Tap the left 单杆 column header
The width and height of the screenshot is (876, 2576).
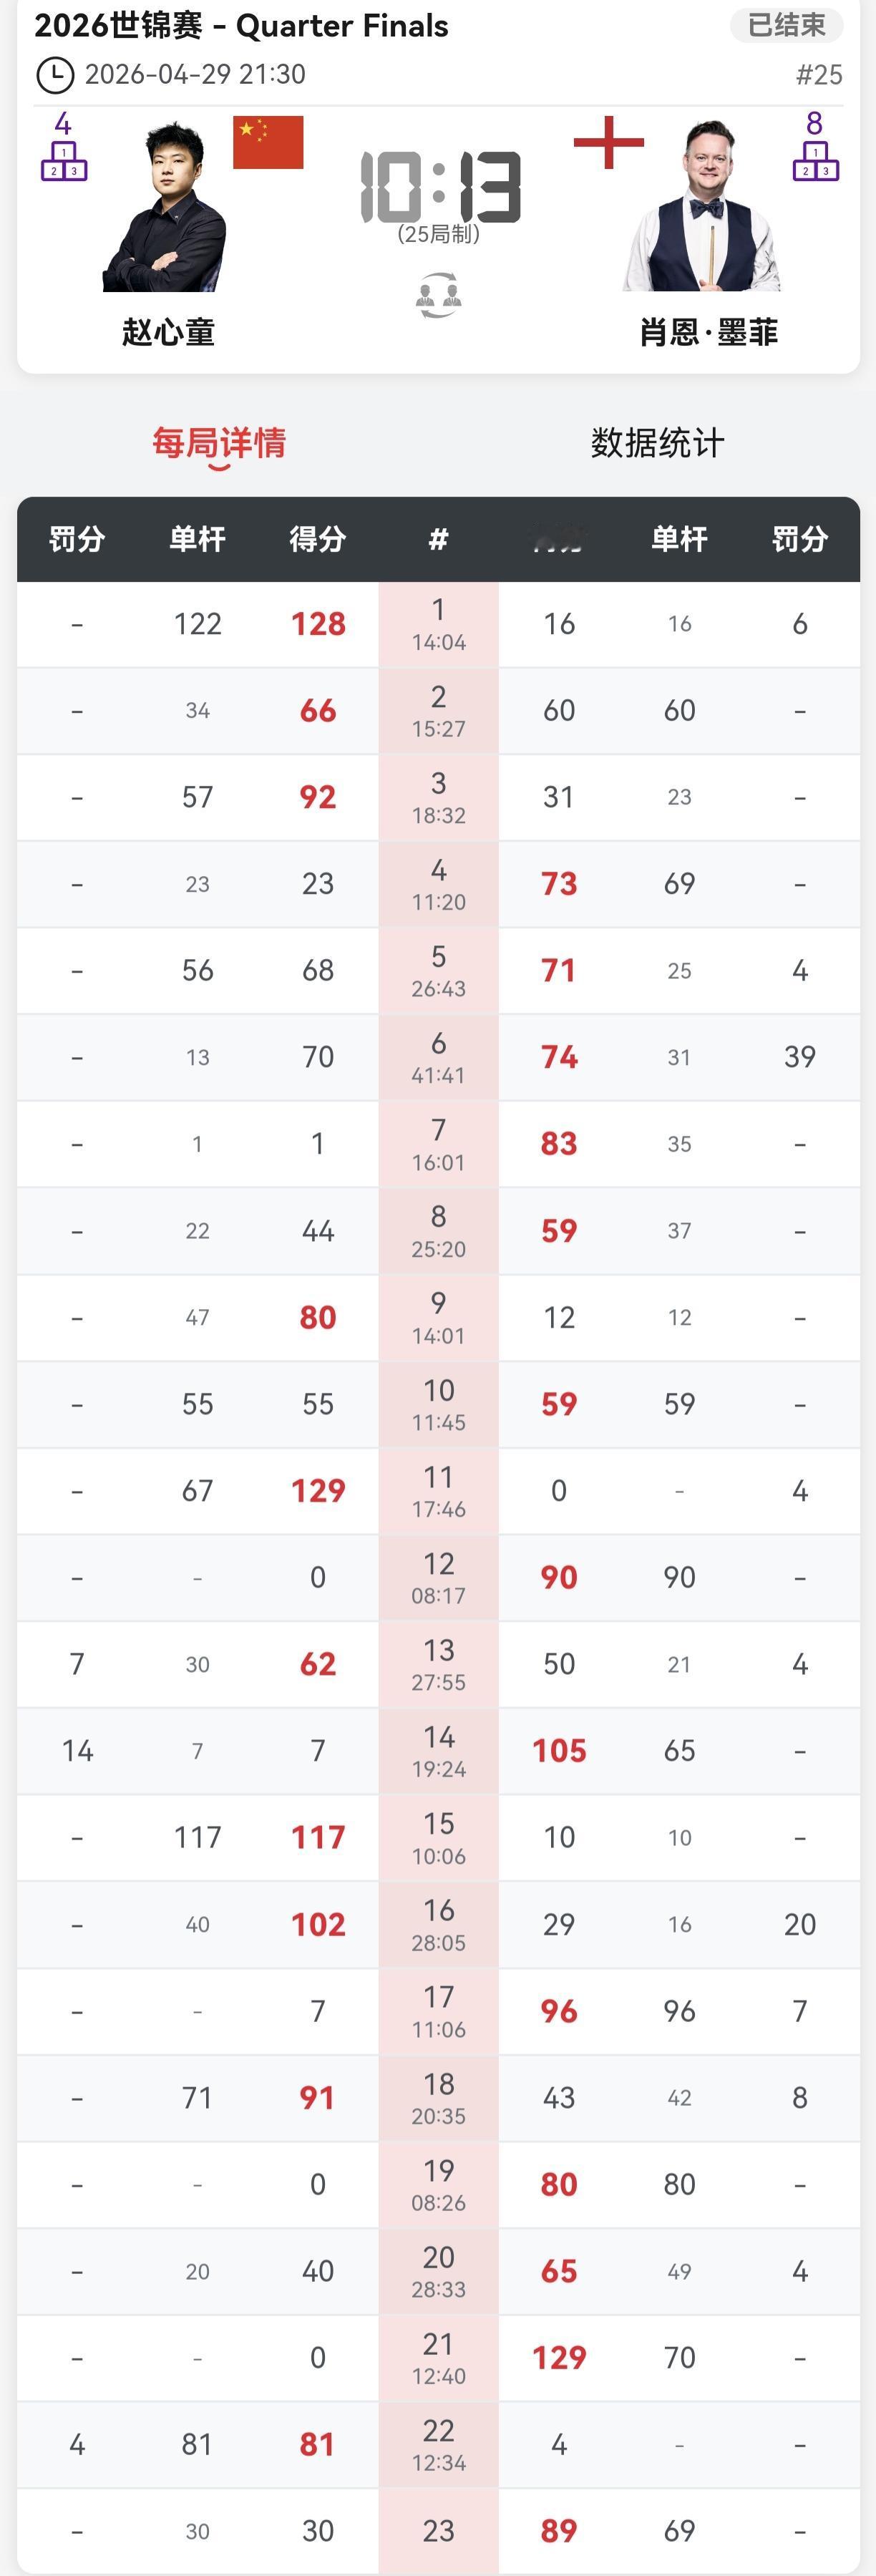click(x=197, y=540)
